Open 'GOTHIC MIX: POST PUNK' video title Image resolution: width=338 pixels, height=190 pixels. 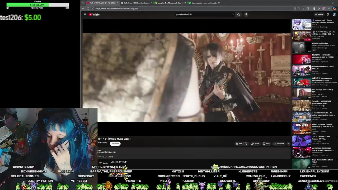tap(323, 149)
